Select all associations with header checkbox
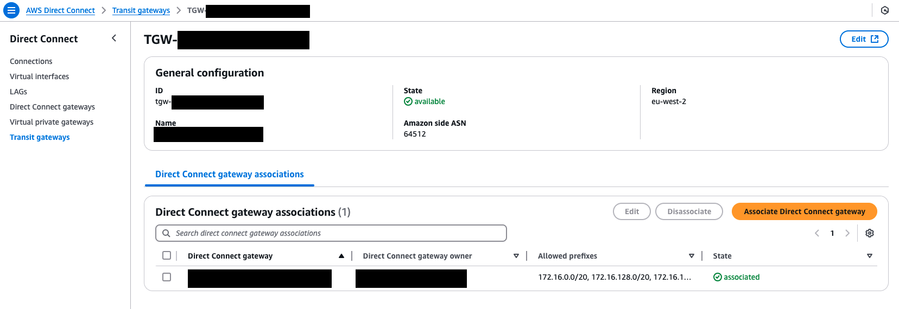899x309 pixels. 167,255
